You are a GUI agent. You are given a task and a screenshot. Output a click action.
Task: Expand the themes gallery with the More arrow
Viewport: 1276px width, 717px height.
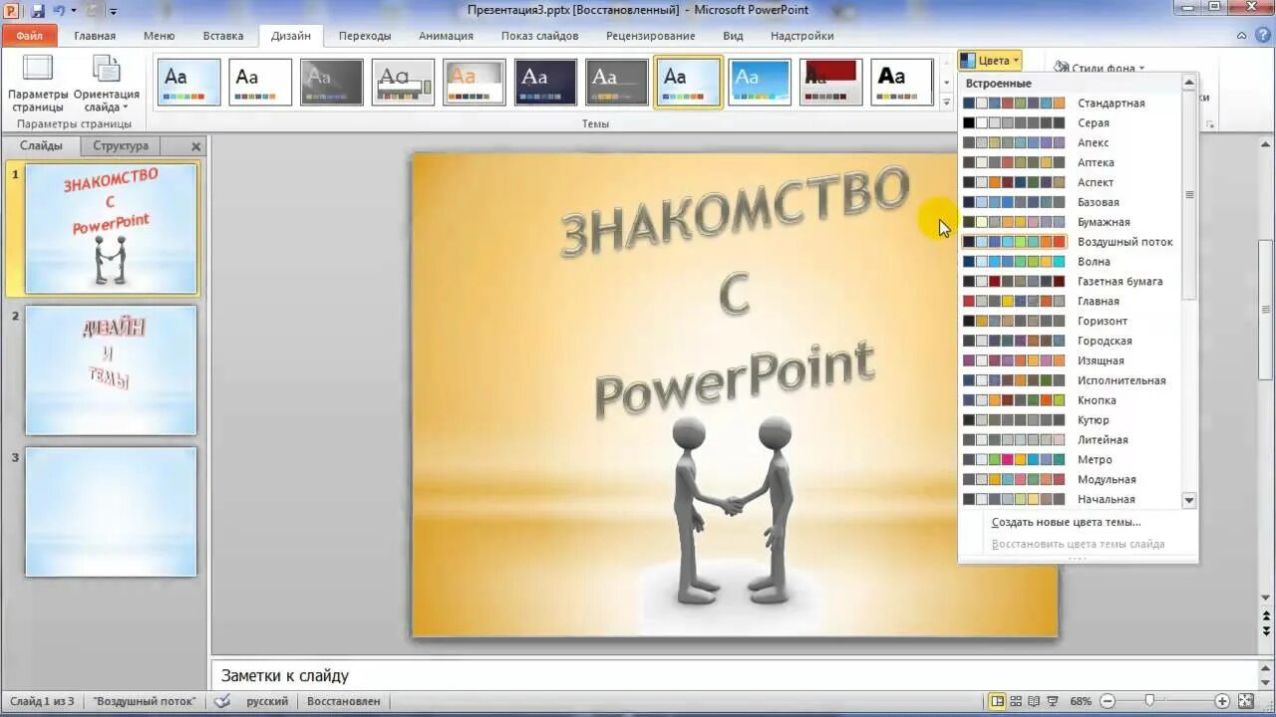click(946, 102)
